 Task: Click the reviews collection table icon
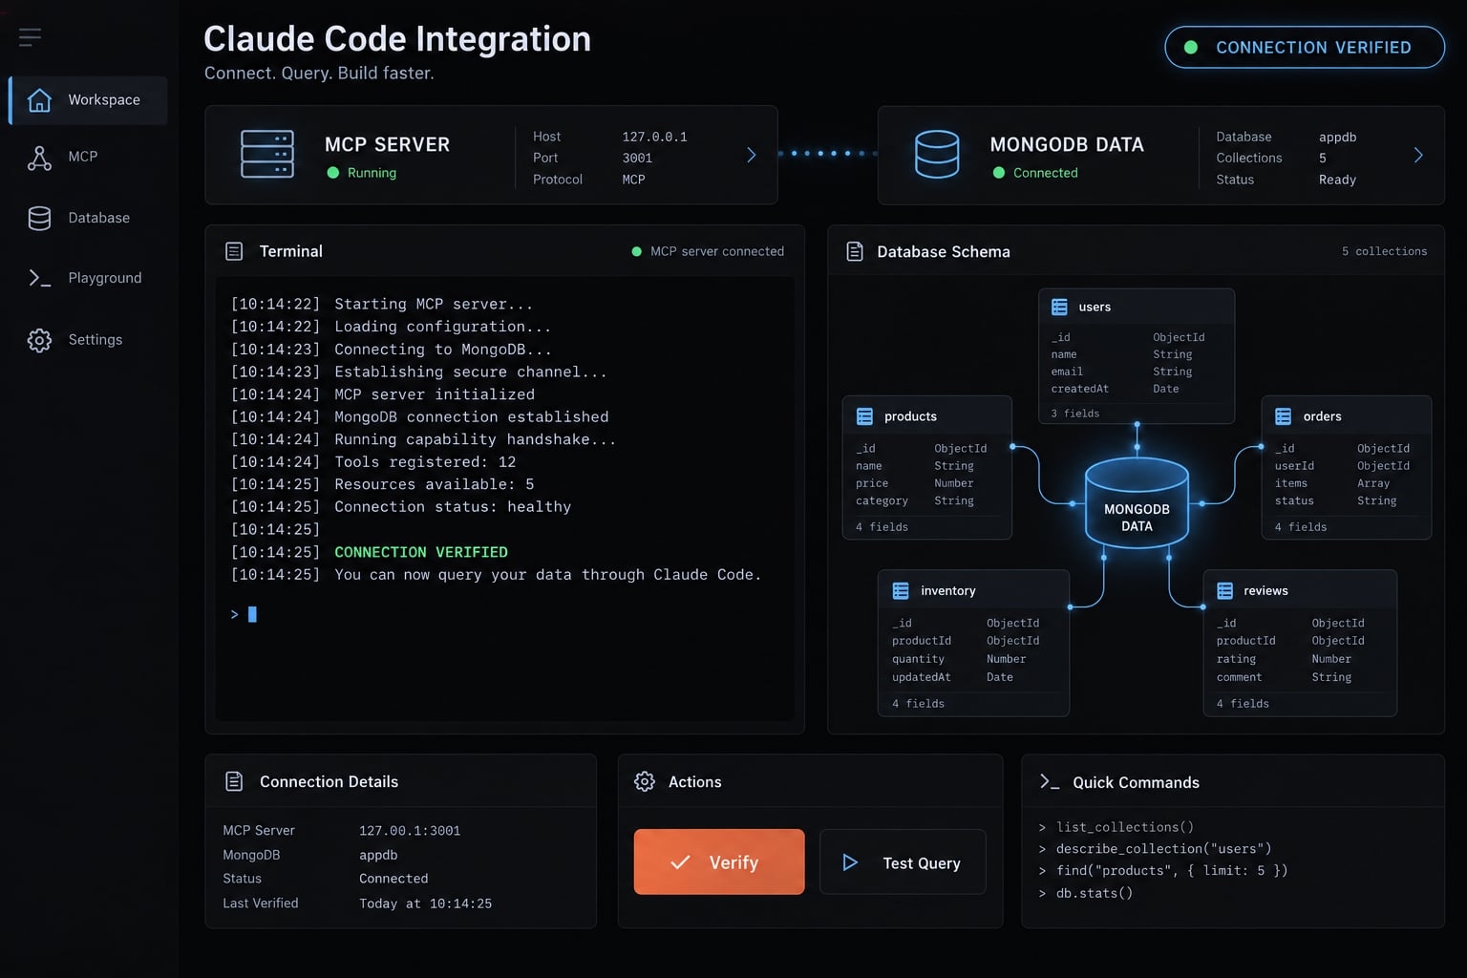coord(1224,590)
